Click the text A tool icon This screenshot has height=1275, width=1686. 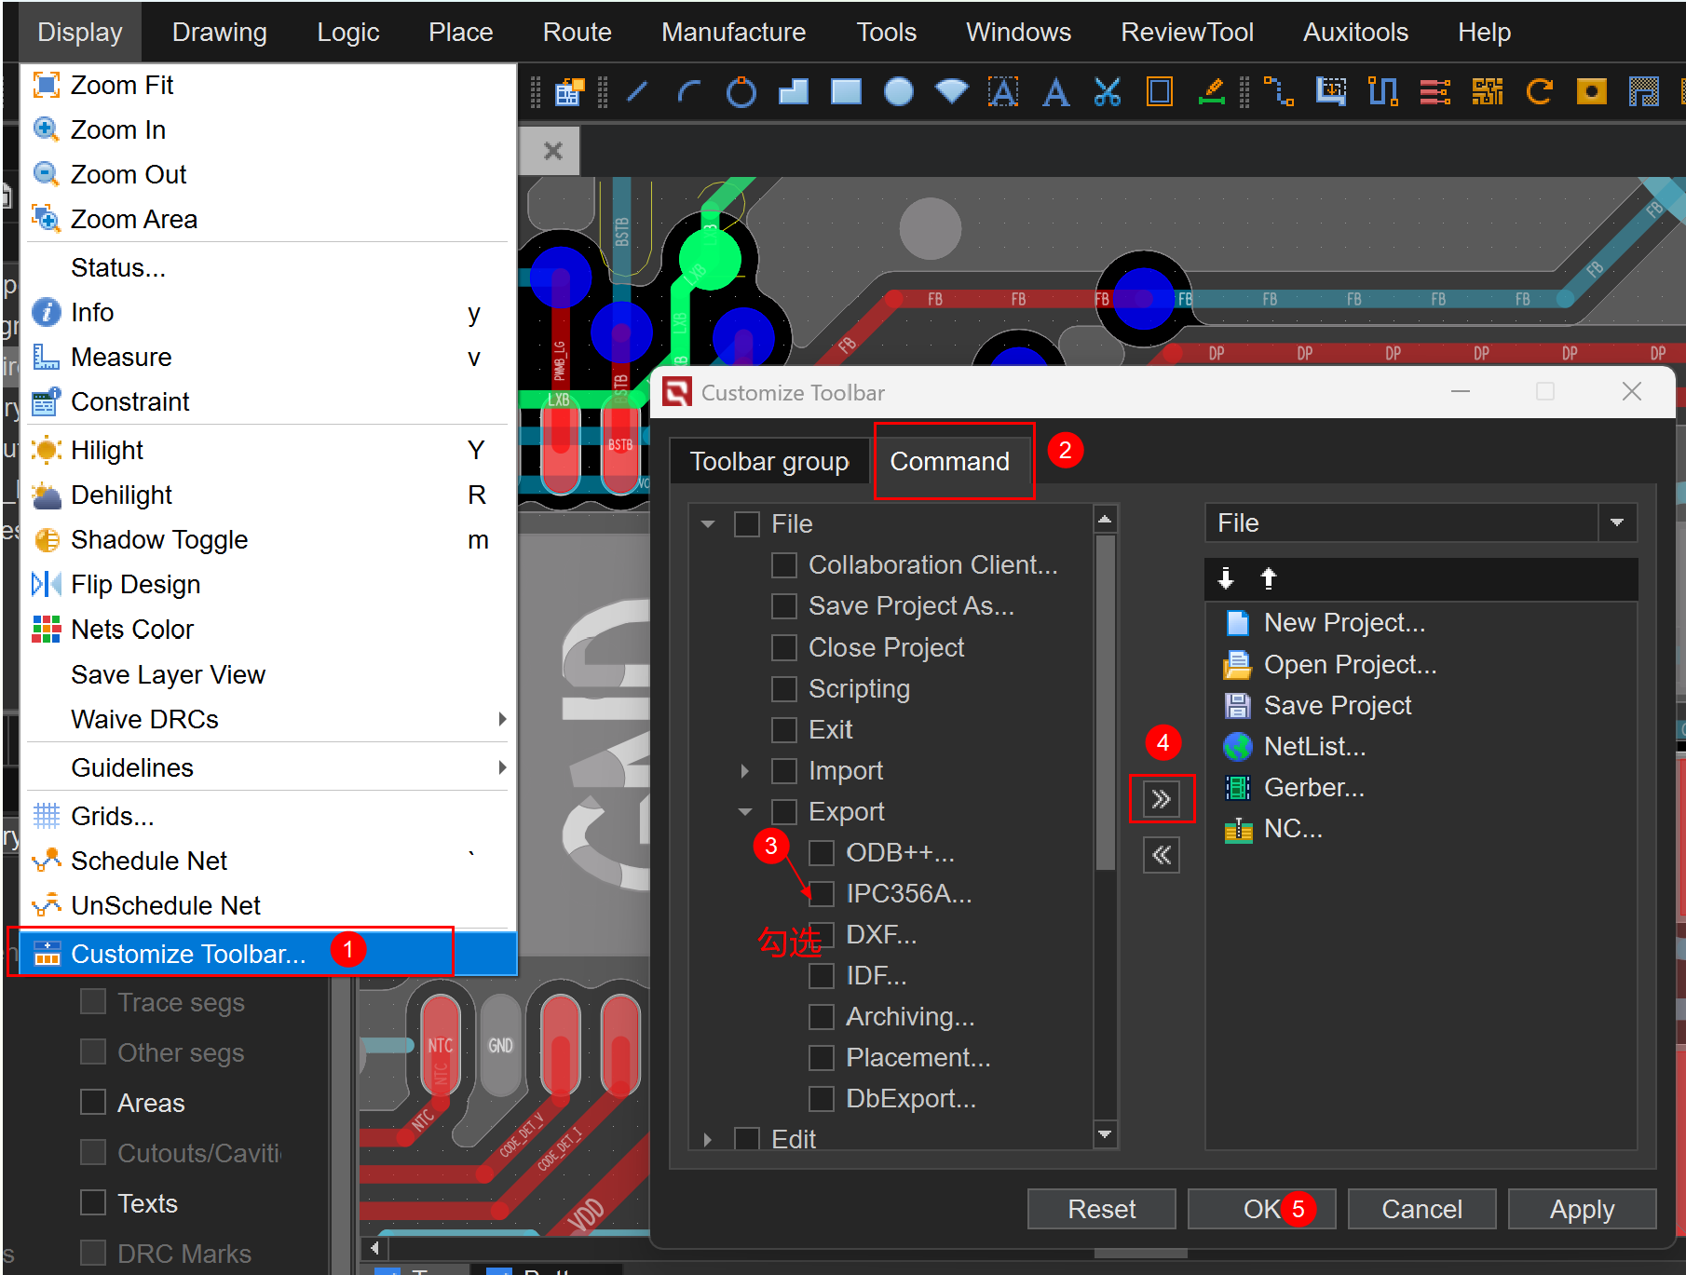click(x=1055, y=91)
